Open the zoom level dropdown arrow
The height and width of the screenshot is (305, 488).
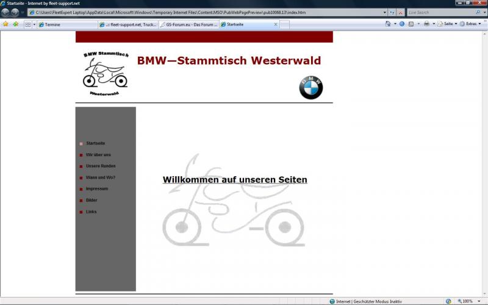coord(479,301)
